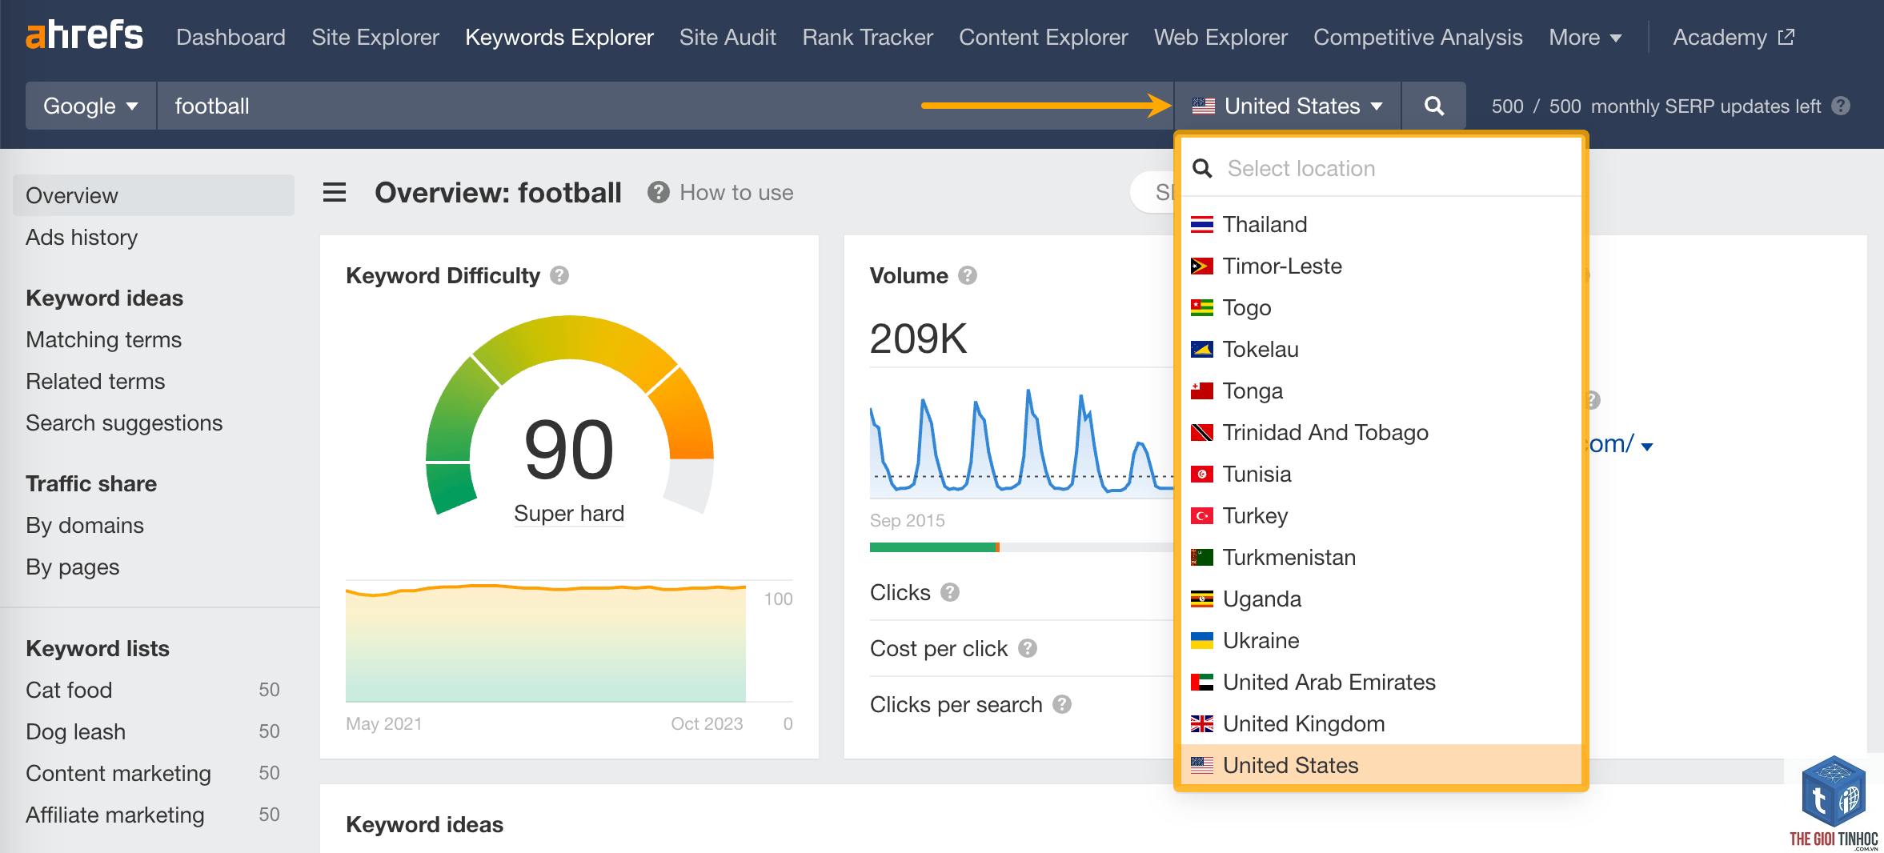
Task: Open the United States country dropdown
Action: coord(1288,106)
